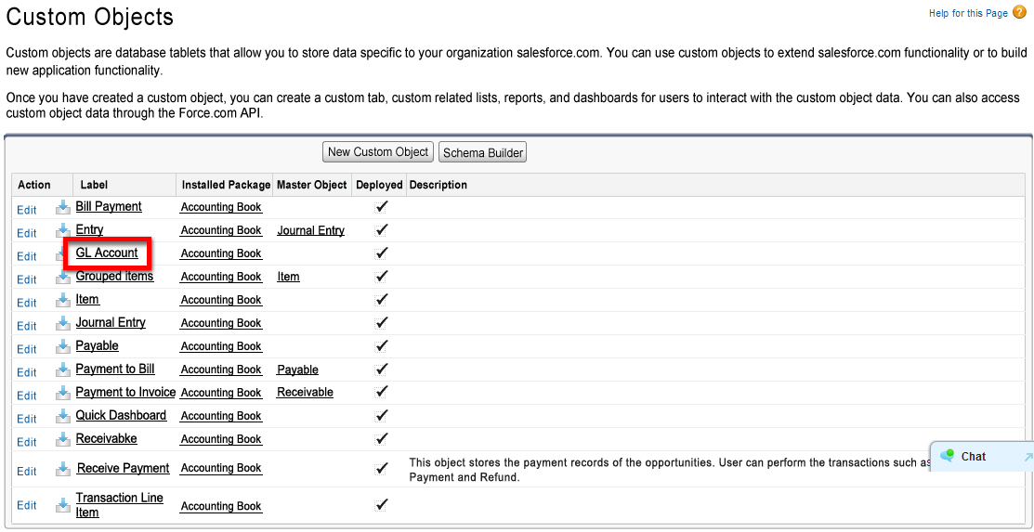Expand the Chat widget arrow
Screen dimensions: 1034x532
pos(1027,457)
